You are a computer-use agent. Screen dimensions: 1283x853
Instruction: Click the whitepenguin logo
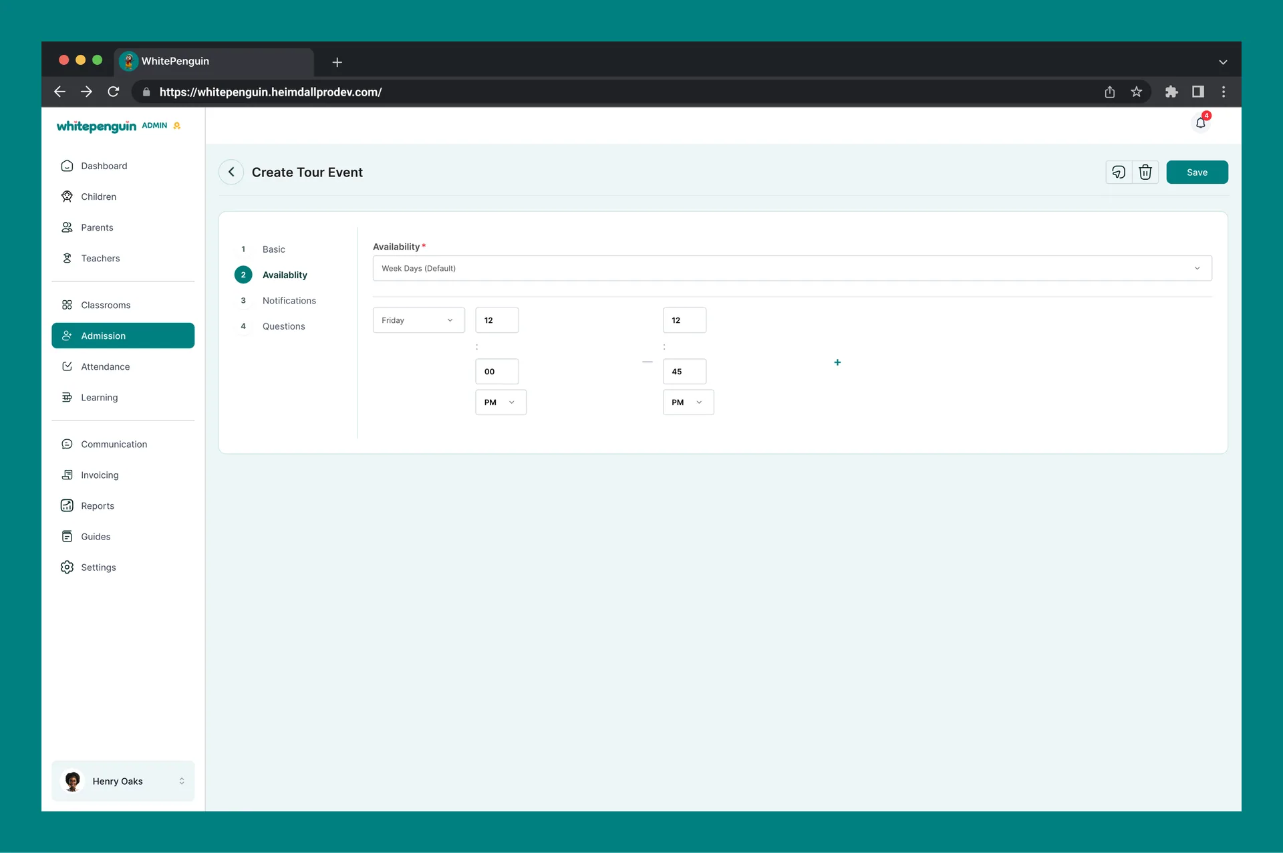(96, 126)
